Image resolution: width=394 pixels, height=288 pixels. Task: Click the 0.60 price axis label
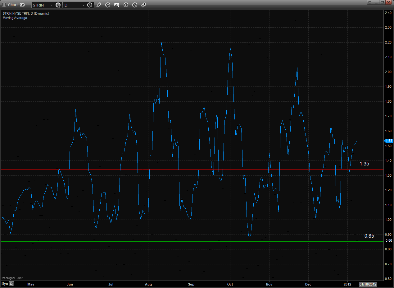[388, 279]
